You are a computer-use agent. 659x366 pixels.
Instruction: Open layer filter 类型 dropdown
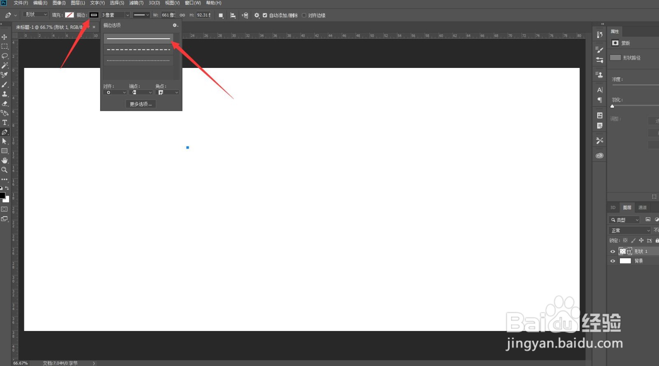coord(624,220)
